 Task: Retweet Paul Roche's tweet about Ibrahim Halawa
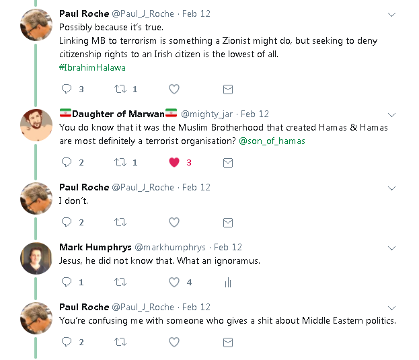120,89
